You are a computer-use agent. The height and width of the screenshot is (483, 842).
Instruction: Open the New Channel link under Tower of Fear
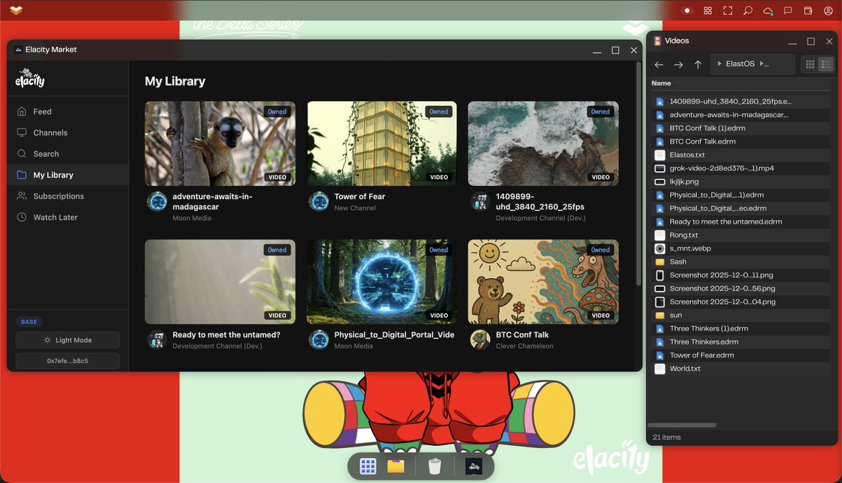(355, 208)
